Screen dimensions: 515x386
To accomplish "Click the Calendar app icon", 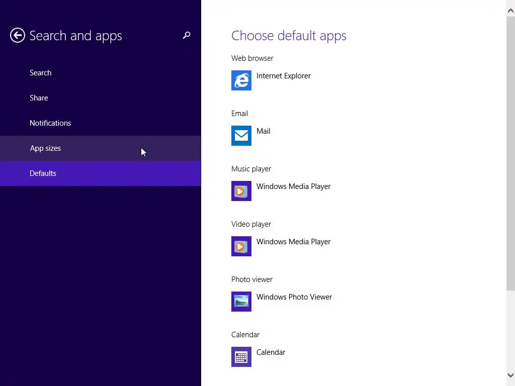I will tap(241, 357).
